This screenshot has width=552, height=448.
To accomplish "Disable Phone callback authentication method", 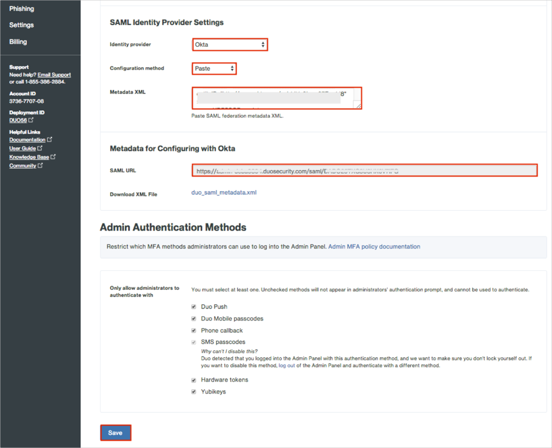I will [x=194, y=331].
